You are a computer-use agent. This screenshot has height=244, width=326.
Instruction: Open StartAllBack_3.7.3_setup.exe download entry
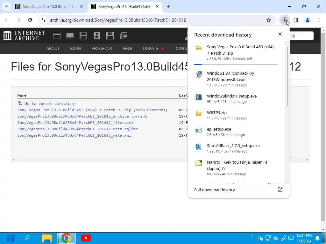[x=236, y=148]
